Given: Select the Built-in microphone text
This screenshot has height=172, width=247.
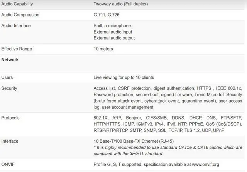Looking at the screenshot, I should (112, 25).
